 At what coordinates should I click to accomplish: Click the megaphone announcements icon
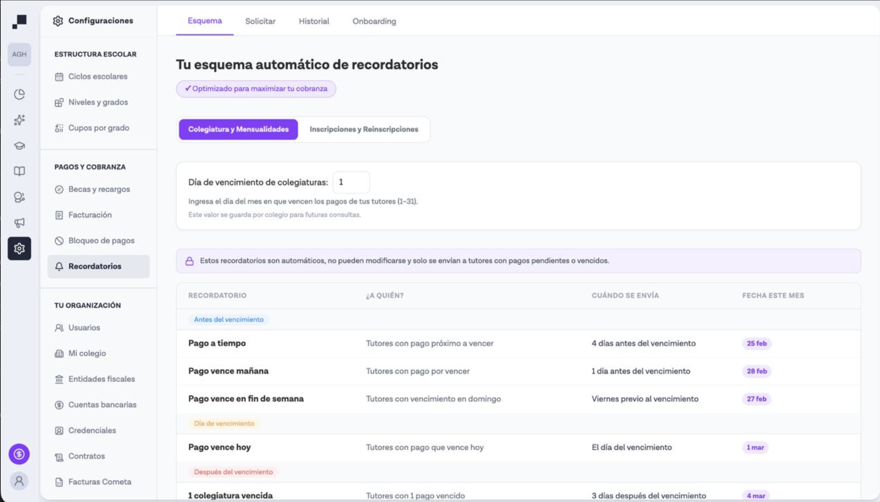19,223
